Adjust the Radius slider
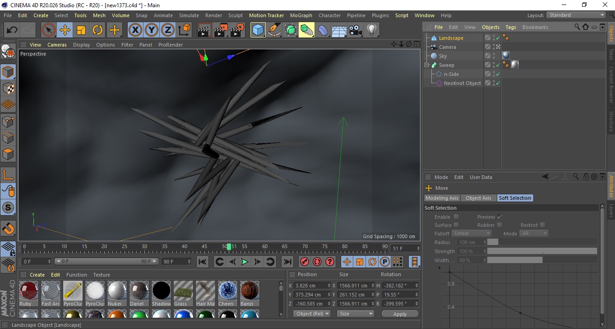The image size is (615, 329). point(542,242)
